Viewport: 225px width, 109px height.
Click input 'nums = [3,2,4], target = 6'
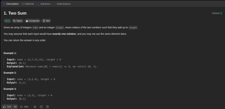[36, 79]
